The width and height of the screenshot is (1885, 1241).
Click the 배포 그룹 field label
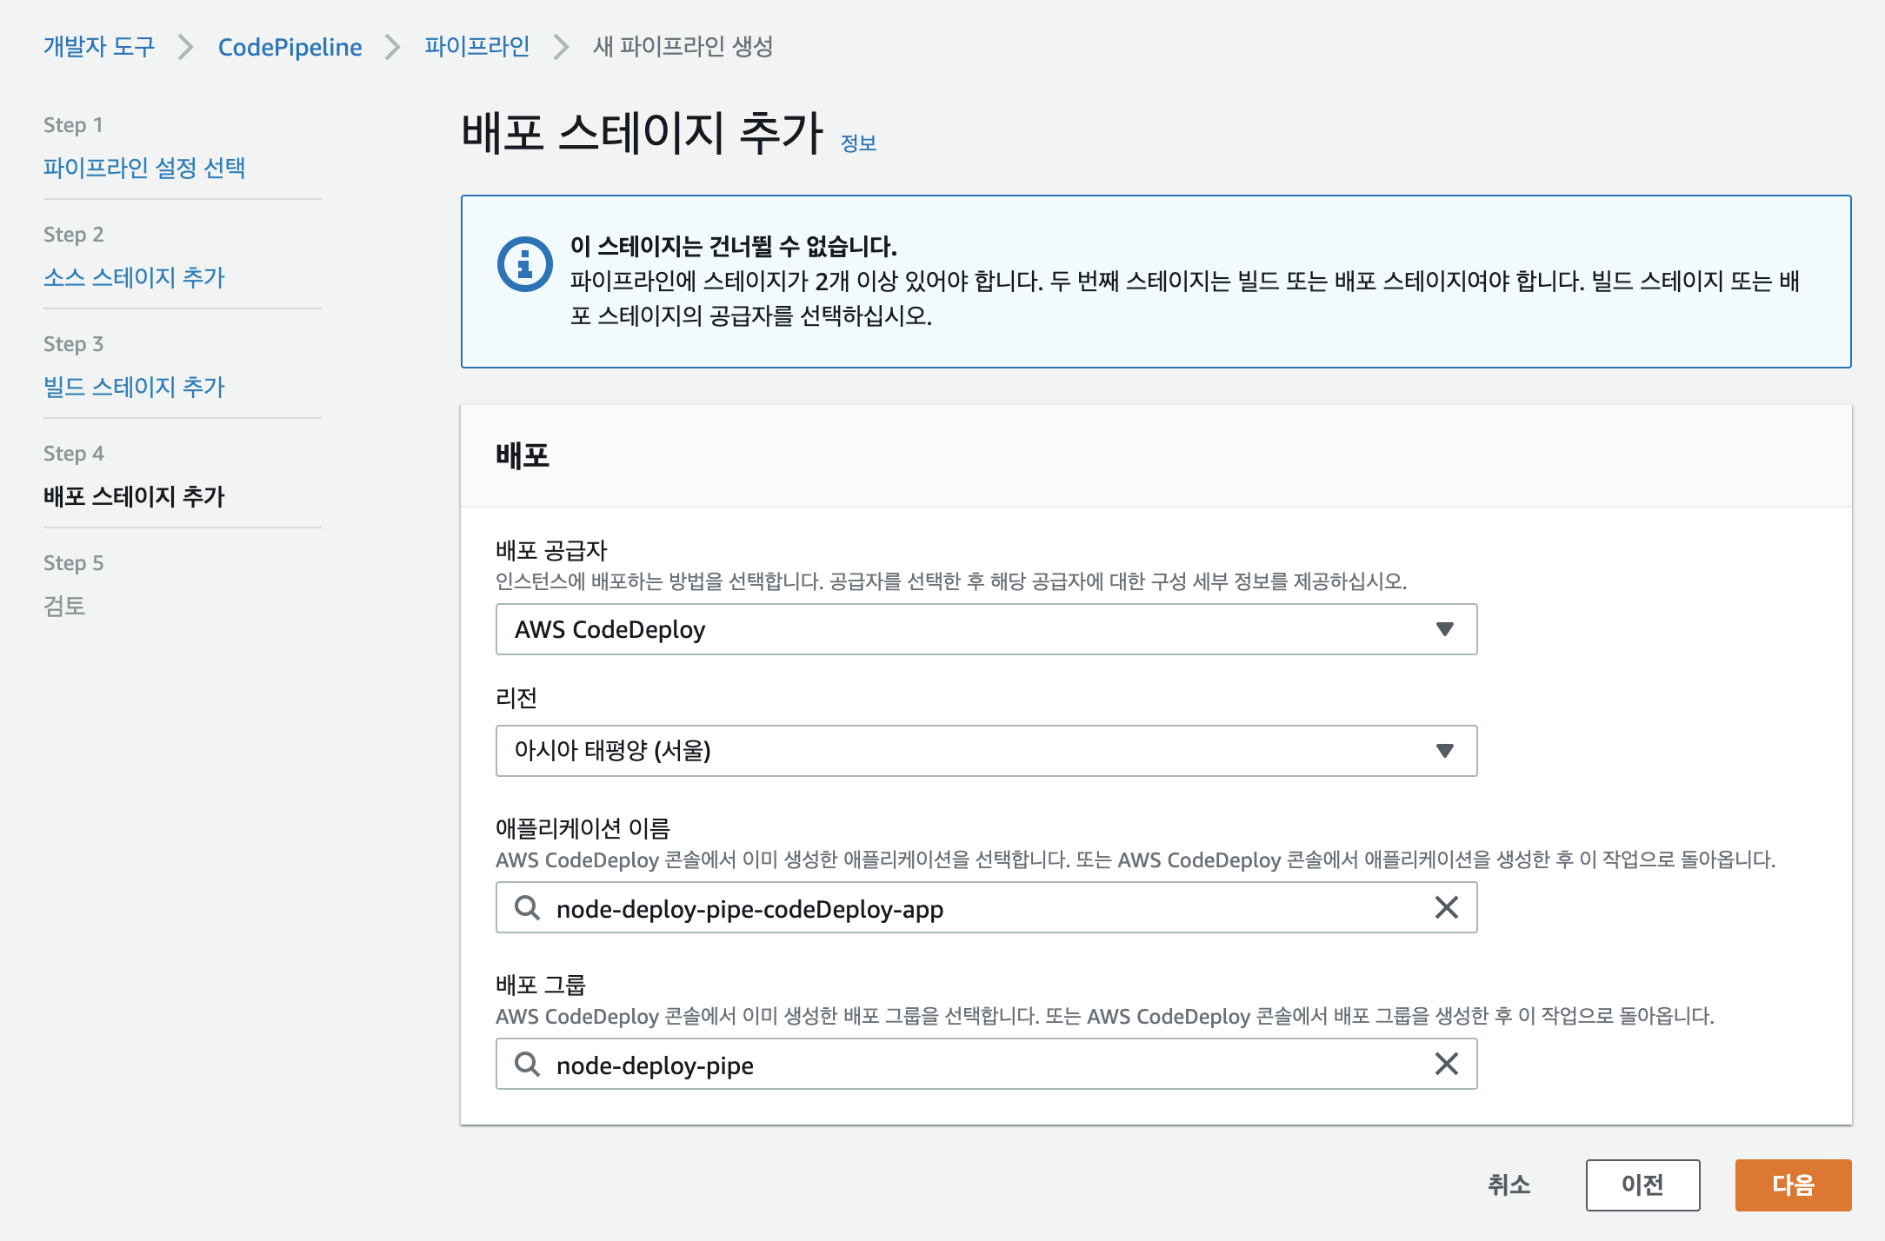click(x=541, y=985)
